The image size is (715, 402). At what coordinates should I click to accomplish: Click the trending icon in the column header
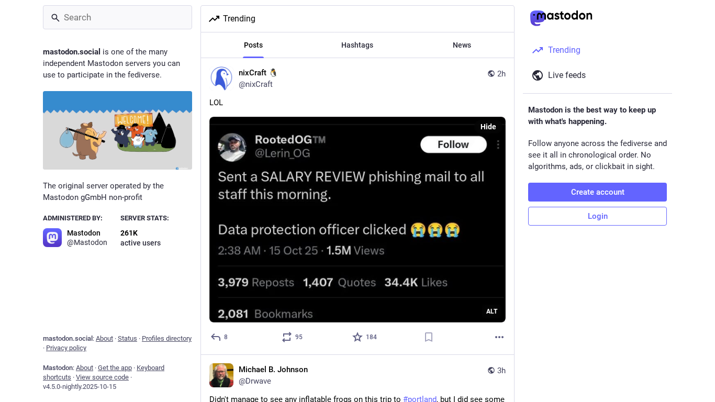coord(214,19)
